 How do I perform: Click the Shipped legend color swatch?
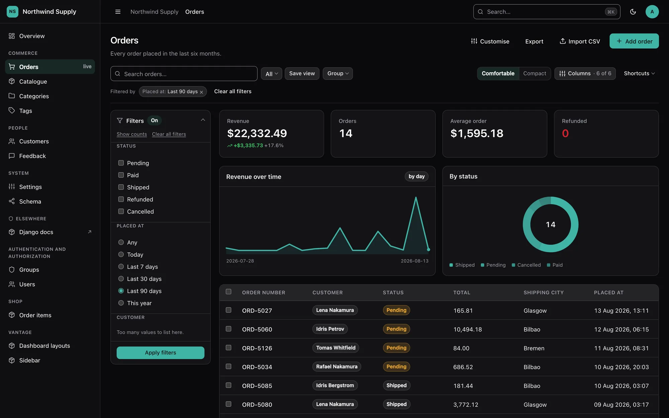(451, 265)
